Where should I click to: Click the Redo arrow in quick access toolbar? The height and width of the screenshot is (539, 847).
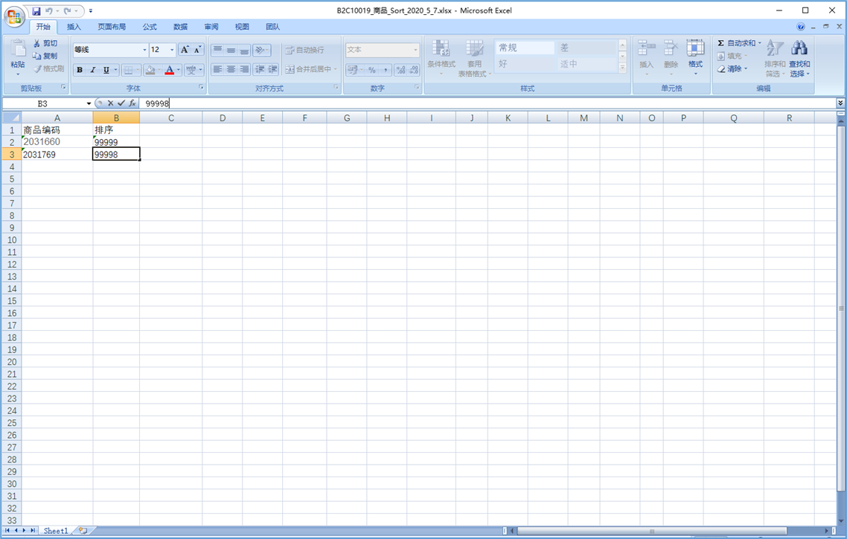tap(68, 11)
